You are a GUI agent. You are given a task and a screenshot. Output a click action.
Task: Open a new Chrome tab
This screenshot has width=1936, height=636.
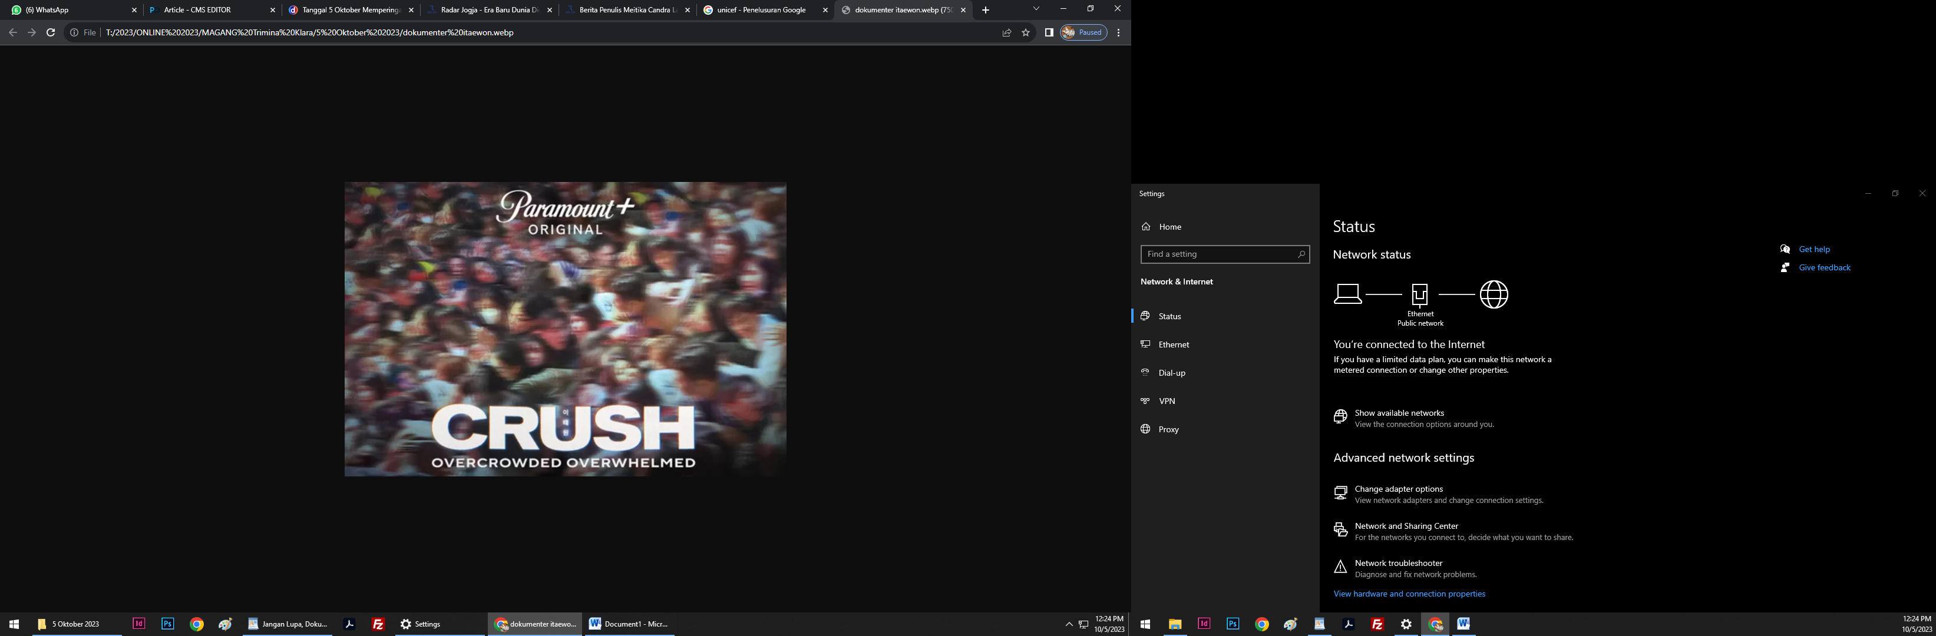[x=985, y=10]
